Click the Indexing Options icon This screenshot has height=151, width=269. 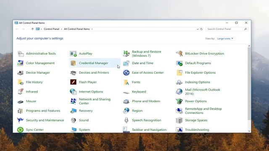click(179, 82)
